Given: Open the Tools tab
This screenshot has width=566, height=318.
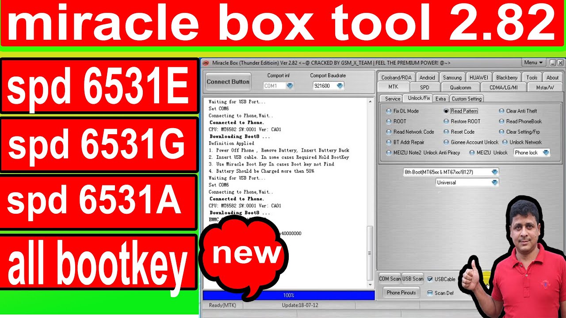Looking at the screenshot, I should [x=532, y=77].
